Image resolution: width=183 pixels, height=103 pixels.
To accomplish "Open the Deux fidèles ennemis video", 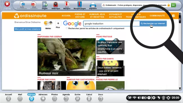I will point(110,68).
